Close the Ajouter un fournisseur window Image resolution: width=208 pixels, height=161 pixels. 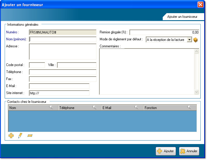point(200,4)
